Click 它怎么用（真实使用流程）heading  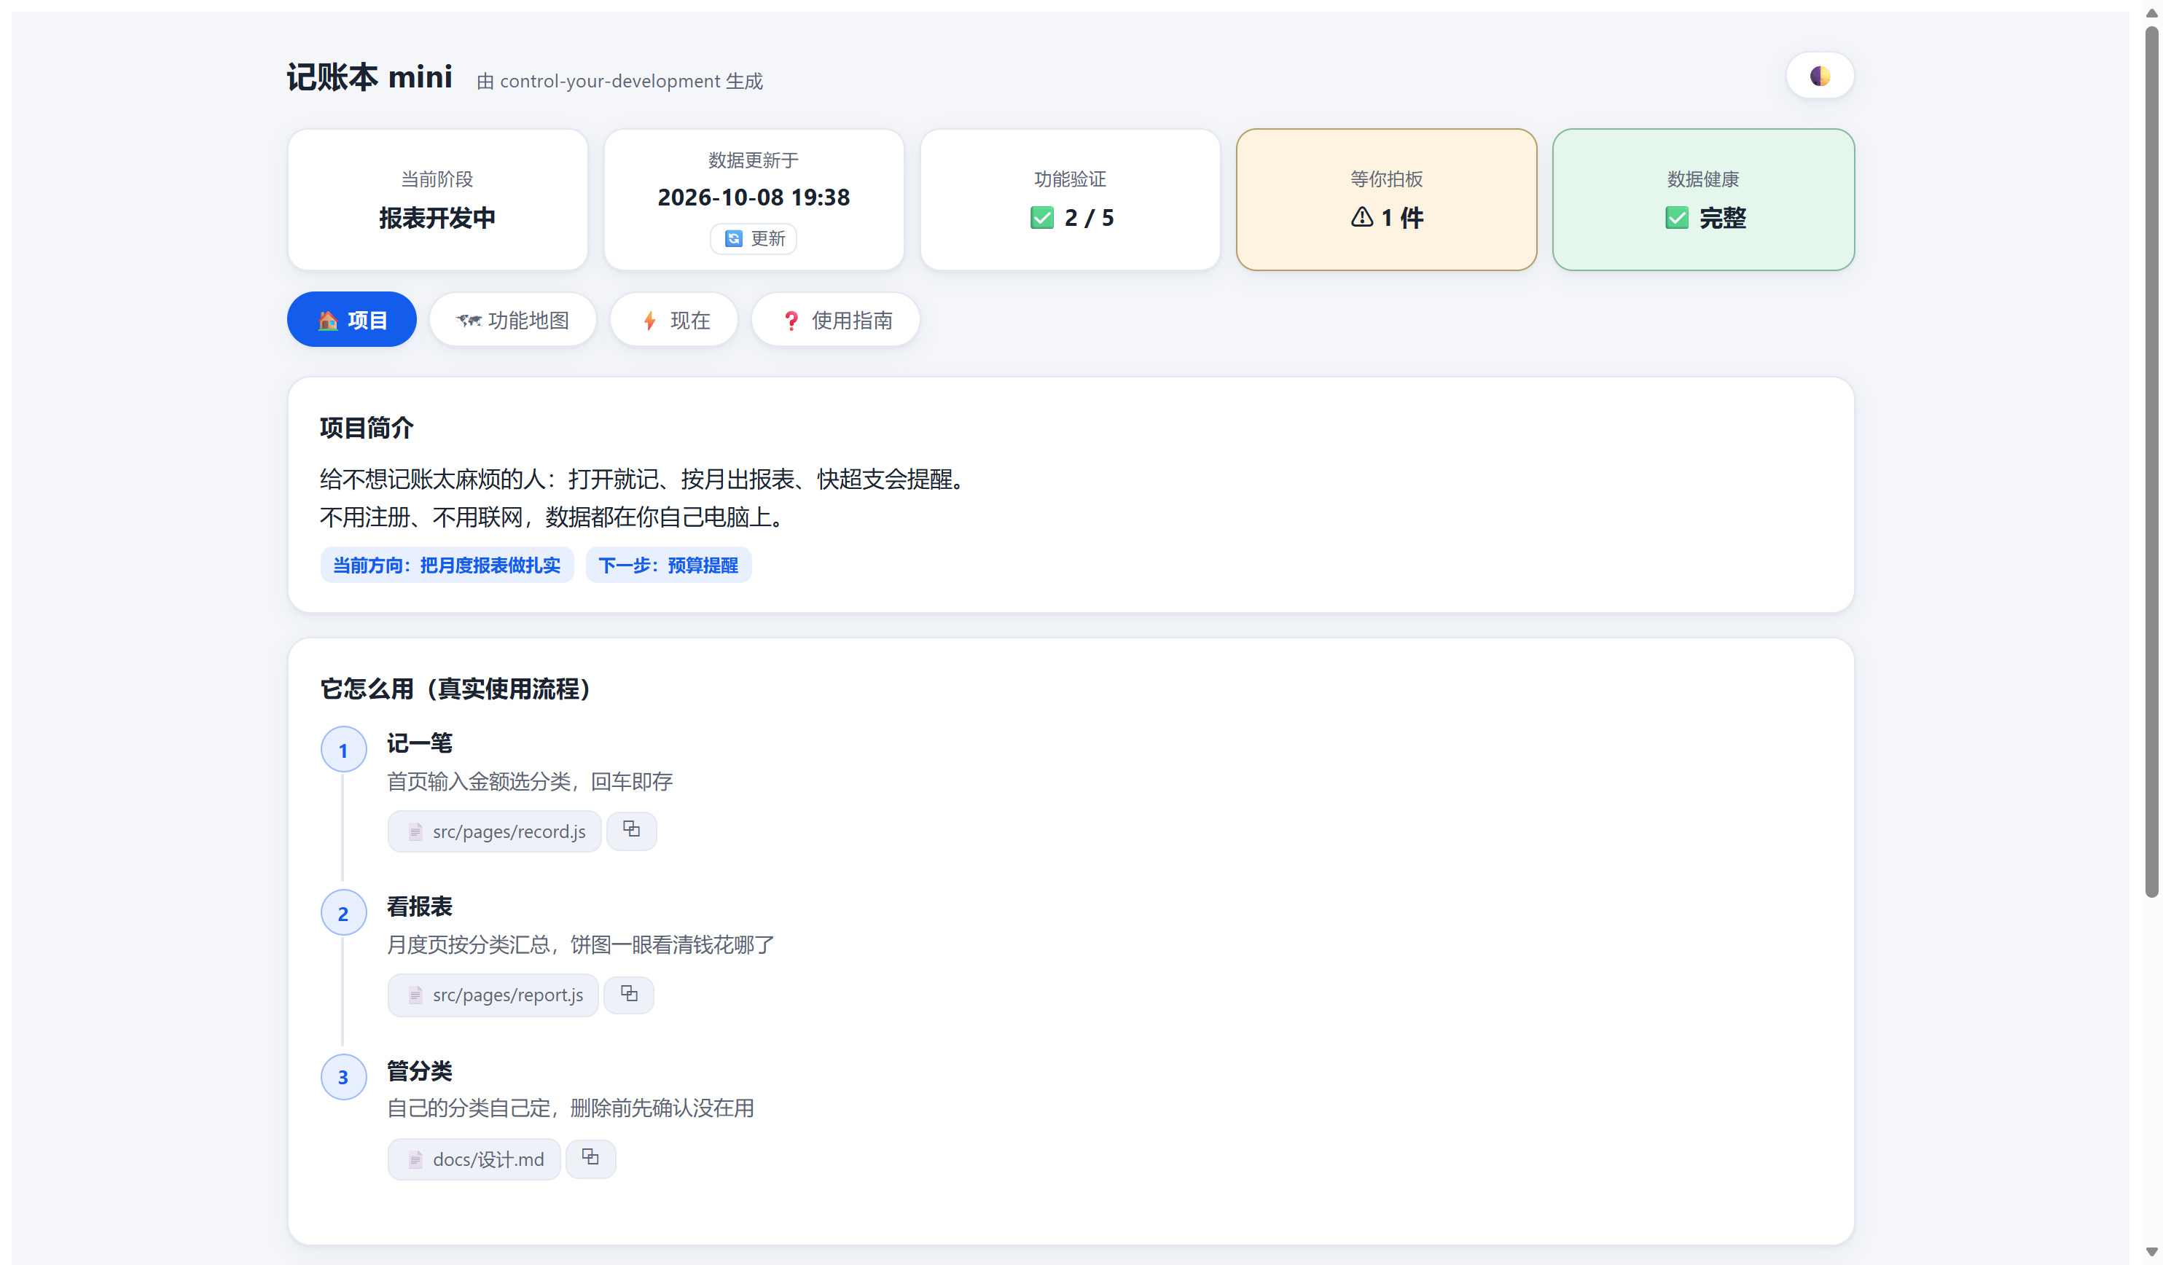(x=455, y=689)
